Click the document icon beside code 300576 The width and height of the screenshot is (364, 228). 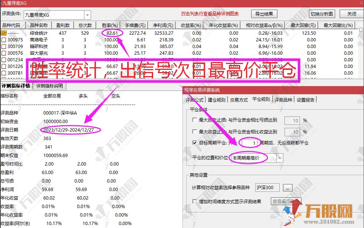(x=4, y=53)
